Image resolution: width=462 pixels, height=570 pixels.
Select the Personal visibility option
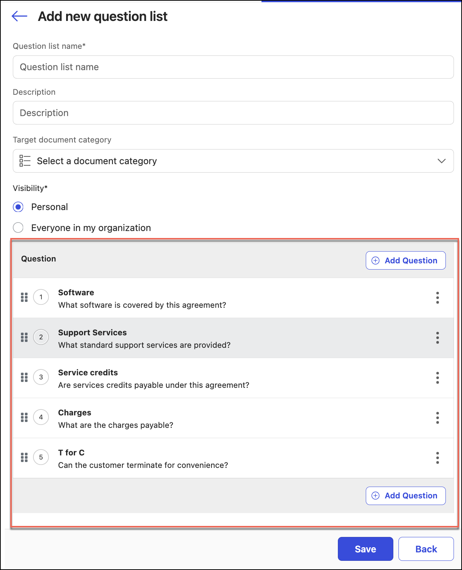18,207
